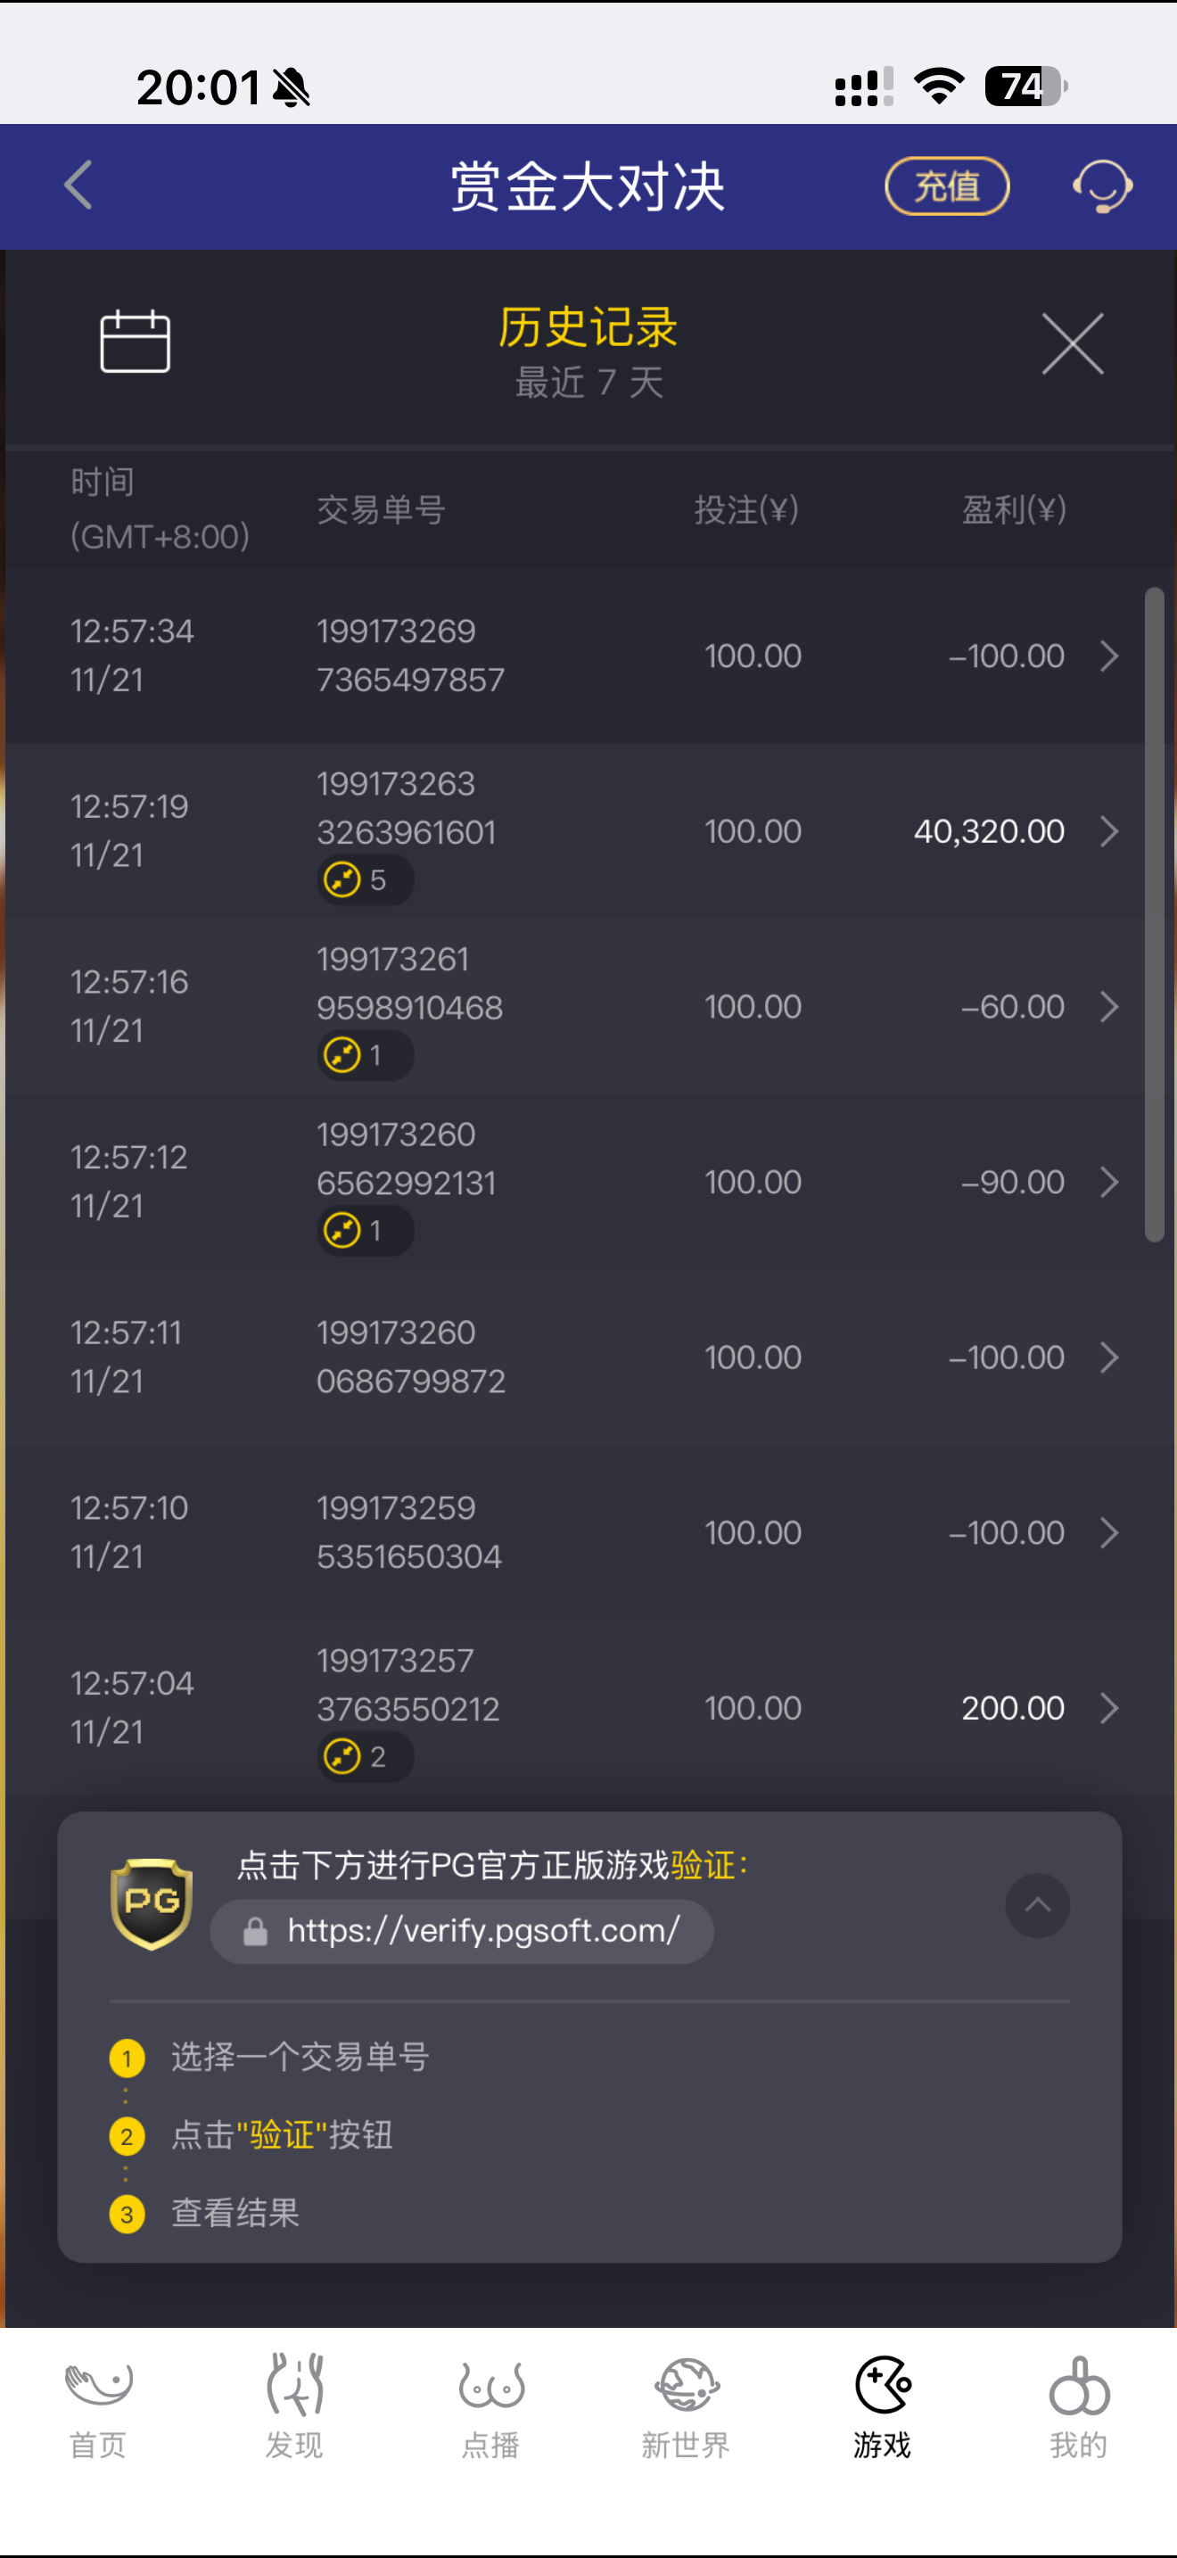The height and width of the screenshot is (2558, 1177).
Task: Tap the back arrow in header
Action: pyautogui.click(x=78, y=186)
